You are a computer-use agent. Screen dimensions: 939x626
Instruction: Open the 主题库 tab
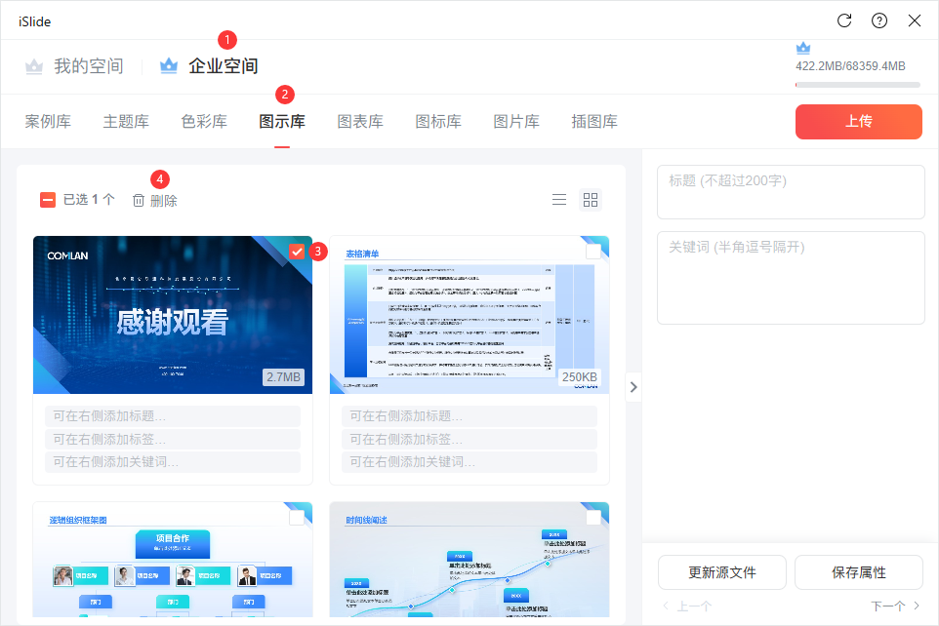coord(126,122)
